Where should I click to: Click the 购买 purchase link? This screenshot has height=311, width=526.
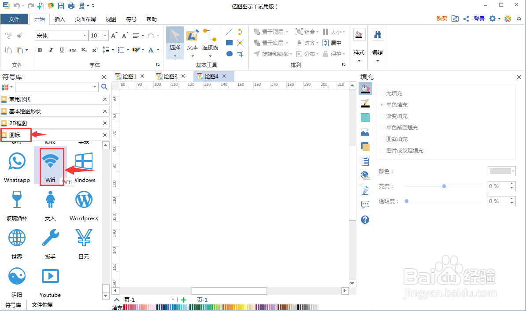(442, 19)
